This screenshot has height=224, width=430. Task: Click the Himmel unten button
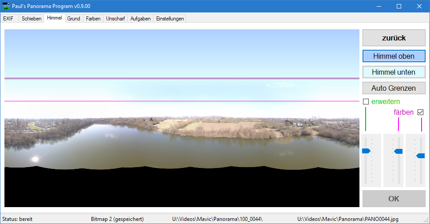click(394, 72)
